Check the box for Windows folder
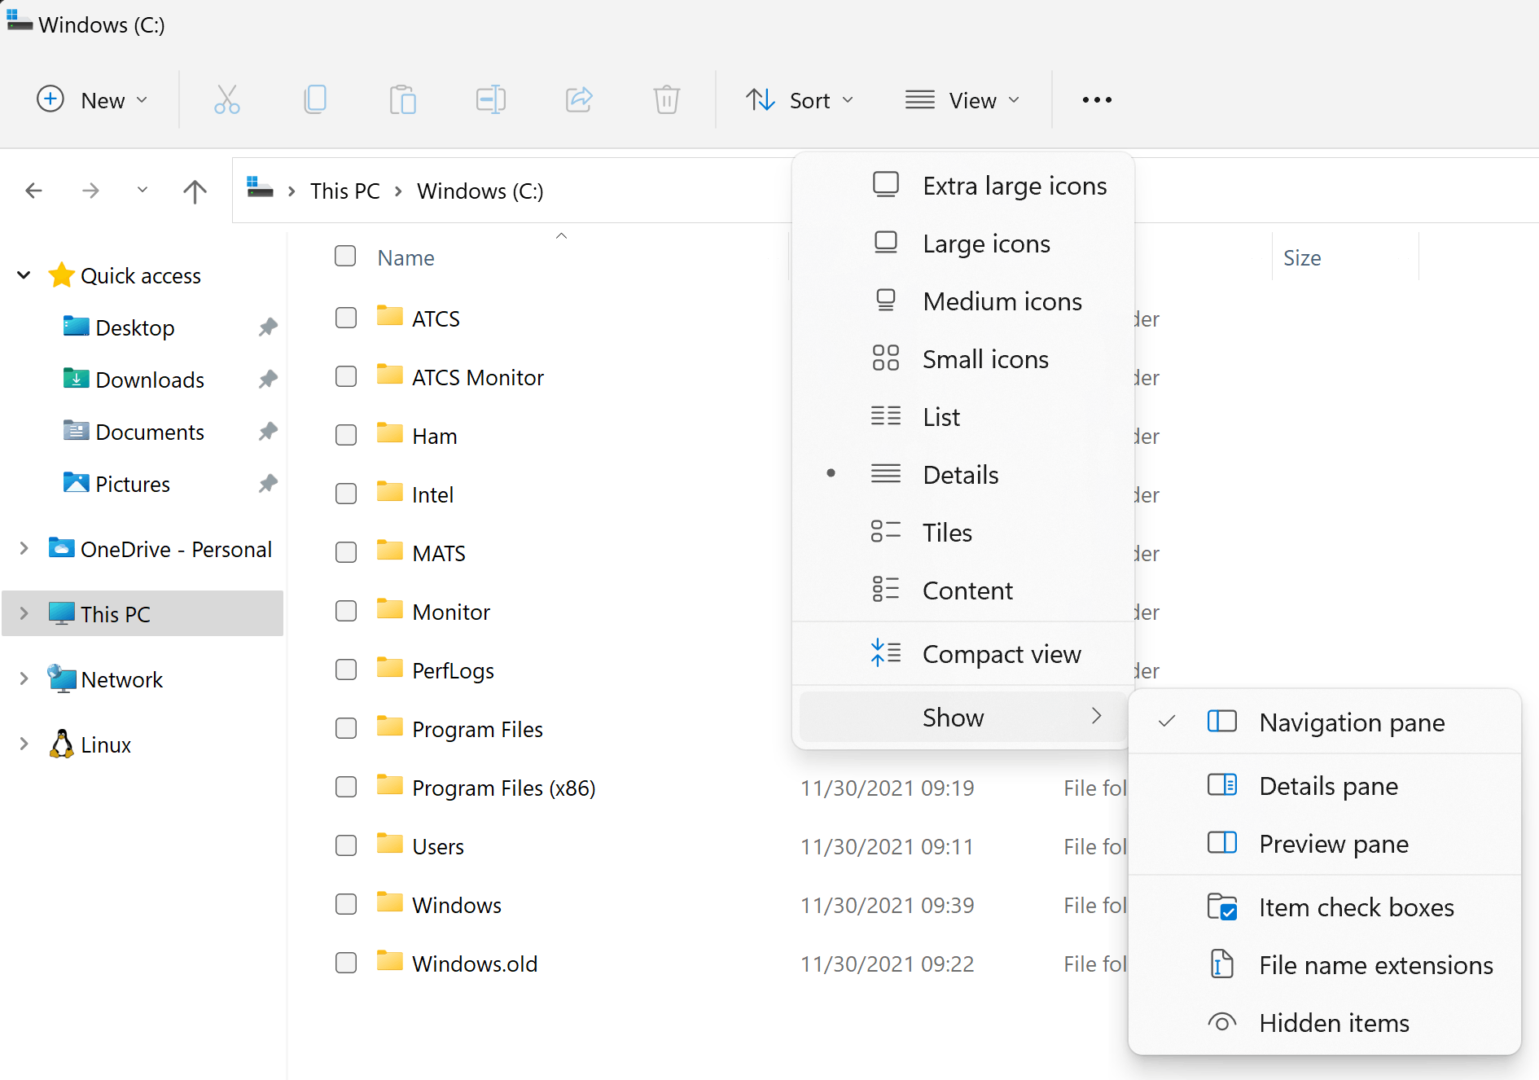Image resolution: width=1539 pixels, height=1080 pixels. [346, 904]
